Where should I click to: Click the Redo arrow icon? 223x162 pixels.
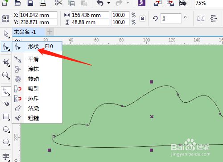tap(119, 3)
